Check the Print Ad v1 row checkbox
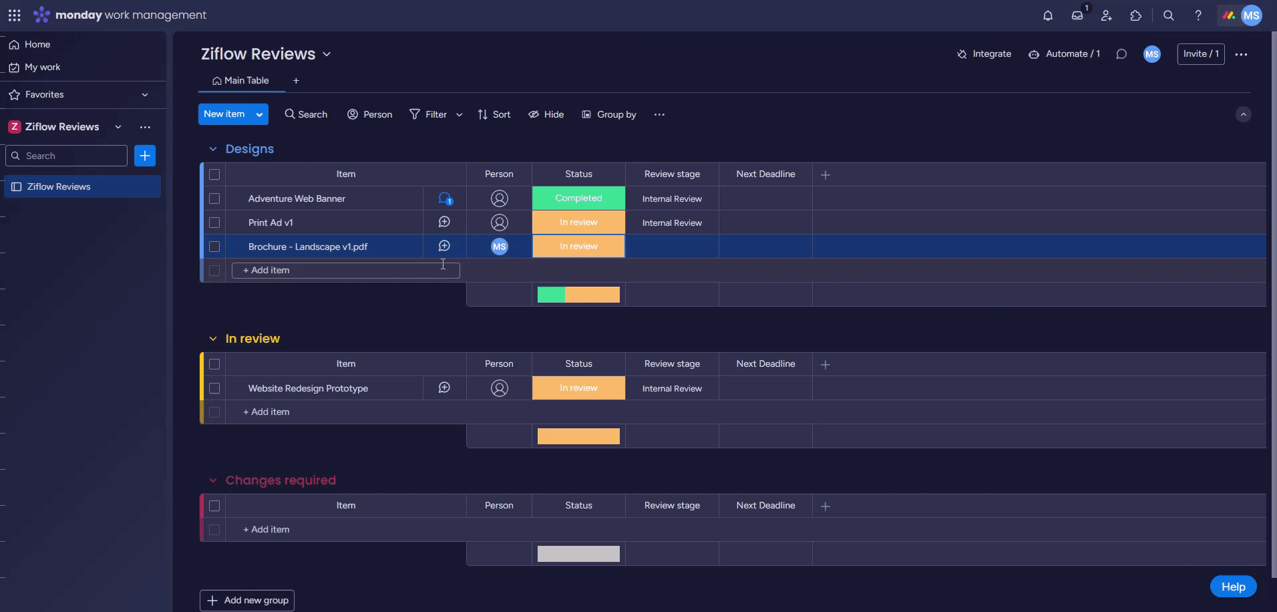The height and width of the screenshot is (612, 1277). (x=214, y=222)
